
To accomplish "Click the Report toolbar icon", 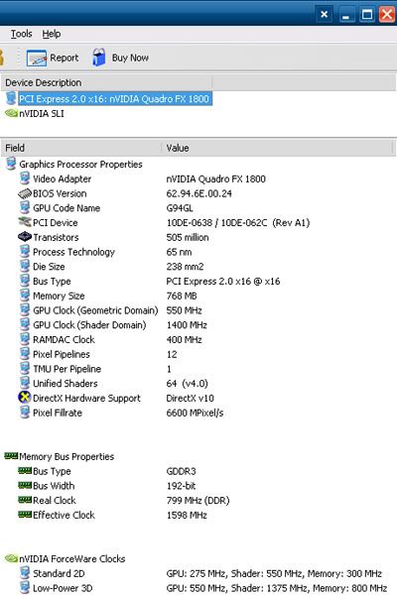I will click(37, 59).
